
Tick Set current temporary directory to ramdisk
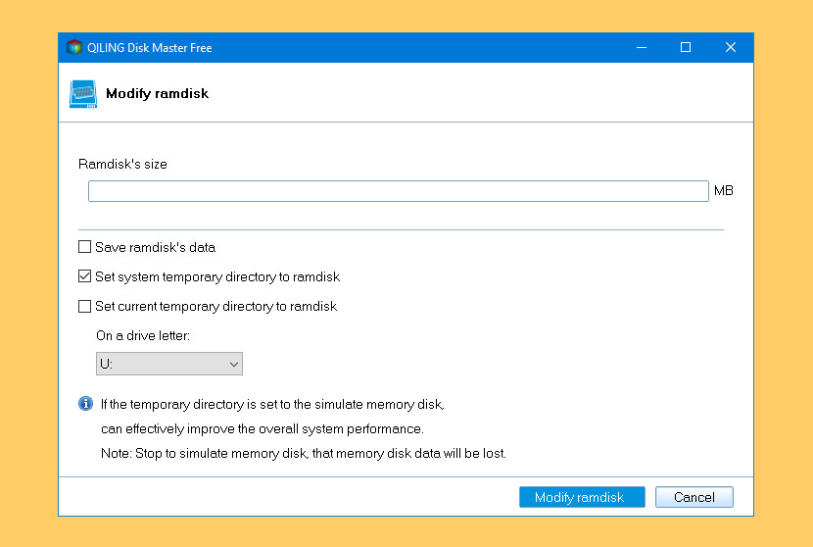click(x=85, y=306)
